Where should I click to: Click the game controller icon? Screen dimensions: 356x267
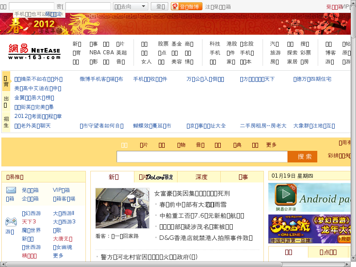(x=11, y=222)
